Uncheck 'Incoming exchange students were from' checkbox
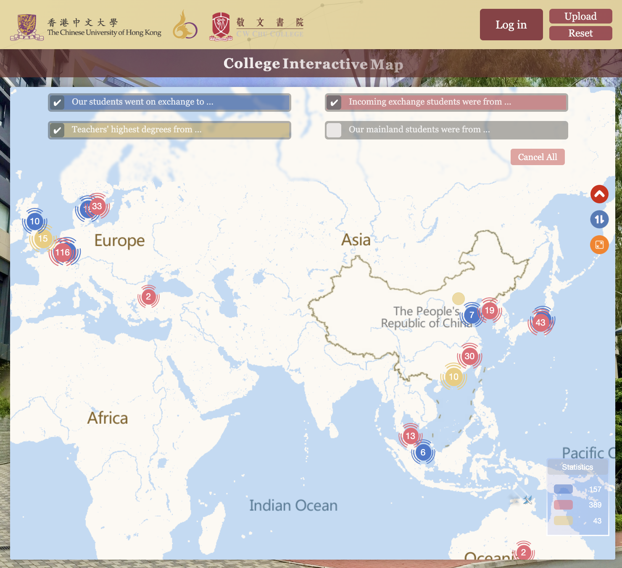 pos(334,103)
